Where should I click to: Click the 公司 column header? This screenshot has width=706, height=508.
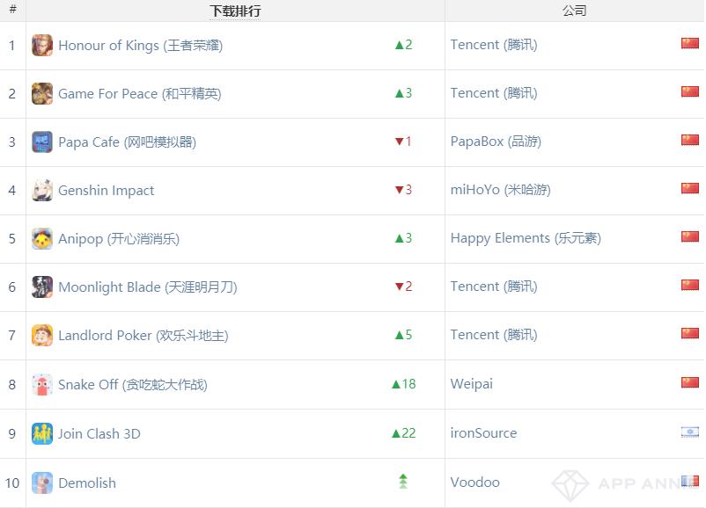coord(574,11)
